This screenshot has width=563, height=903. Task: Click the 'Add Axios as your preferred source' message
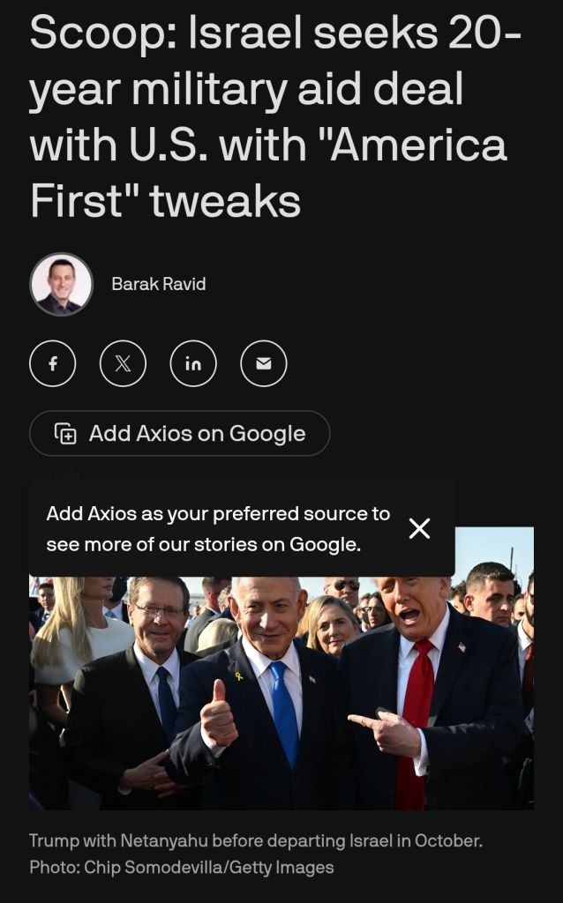click(218, 529)
